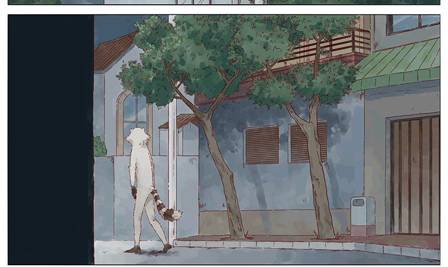
Task: Click the white raccoon character's head
Action: [138, 139]
